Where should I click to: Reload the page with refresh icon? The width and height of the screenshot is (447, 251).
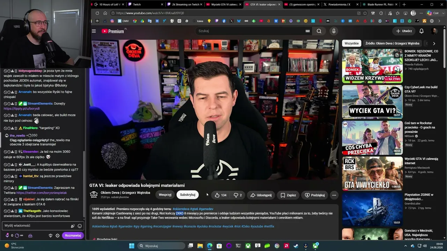(97, 13)
